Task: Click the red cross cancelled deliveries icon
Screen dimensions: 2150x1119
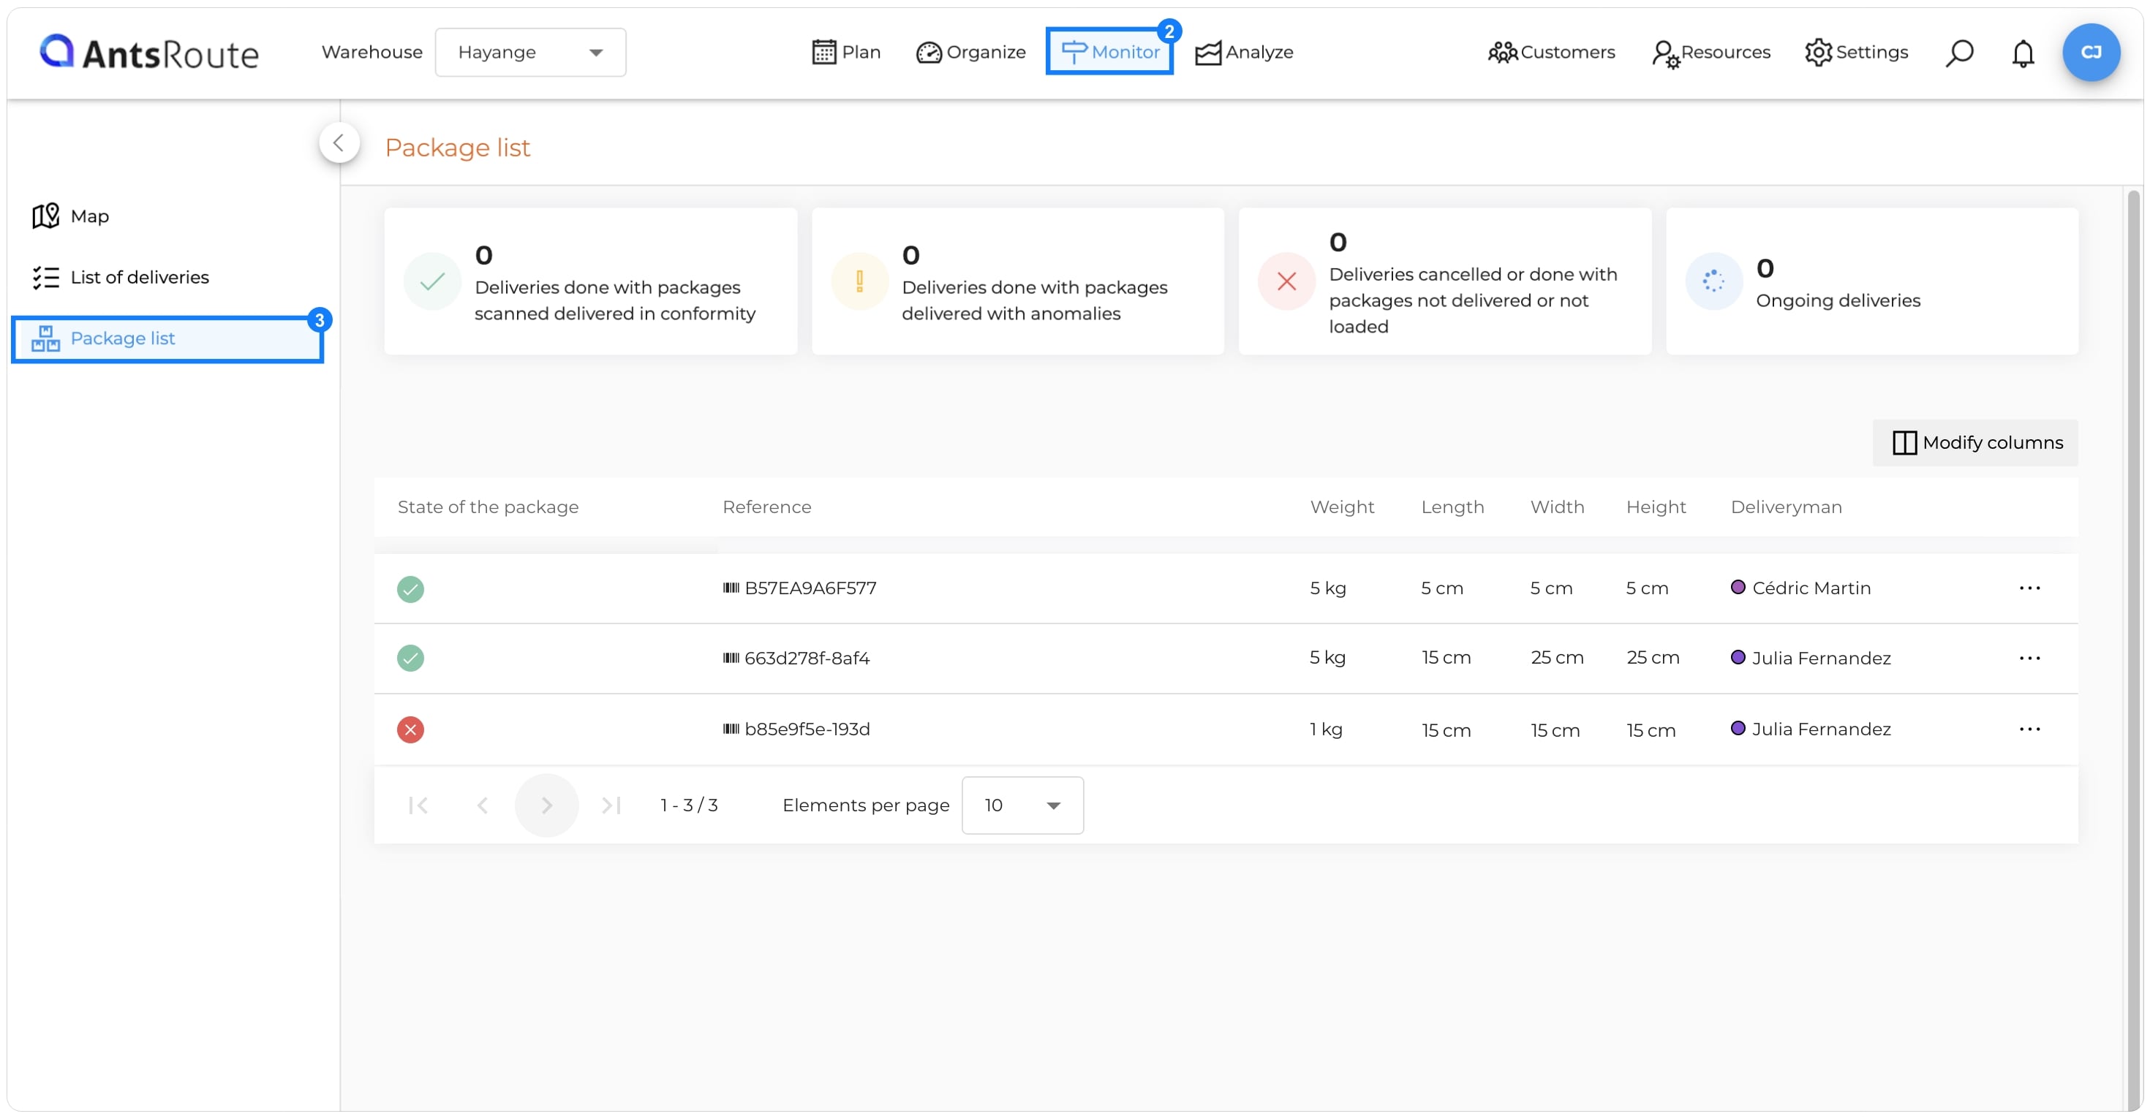Action: coord(1286,282)
